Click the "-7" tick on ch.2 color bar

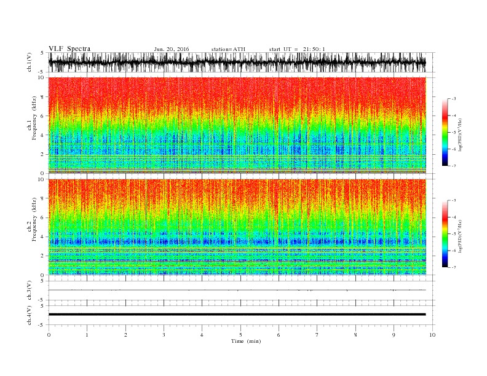point(453,267)
